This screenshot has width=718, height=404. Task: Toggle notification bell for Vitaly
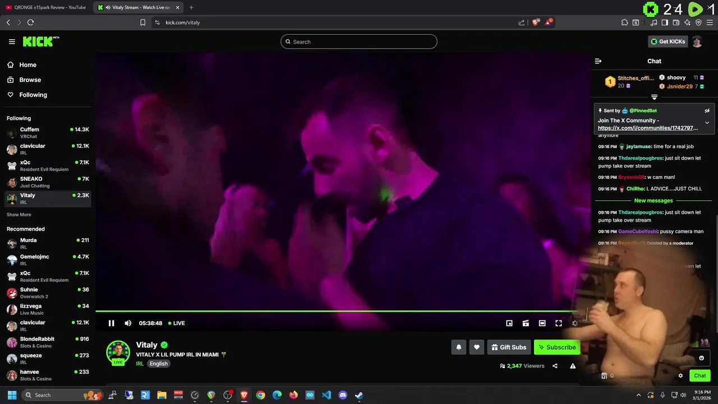[459, 347]
